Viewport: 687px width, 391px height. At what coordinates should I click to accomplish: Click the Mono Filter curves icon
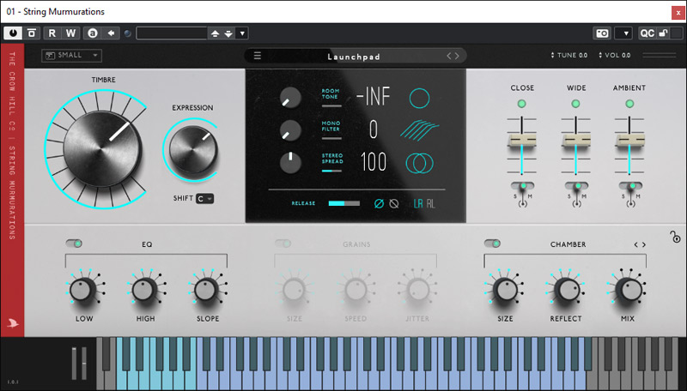419,130
